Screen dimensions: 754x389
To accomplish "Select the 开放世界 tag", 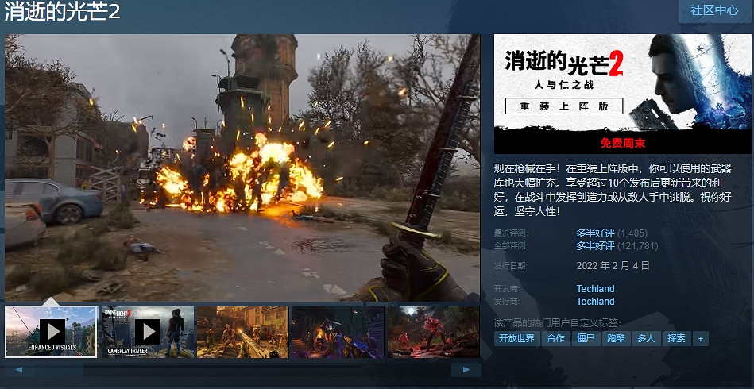I will [517, 338].
